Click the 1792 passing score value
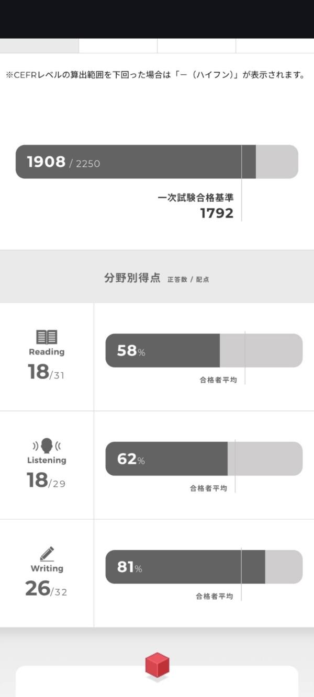 point(217,213)
